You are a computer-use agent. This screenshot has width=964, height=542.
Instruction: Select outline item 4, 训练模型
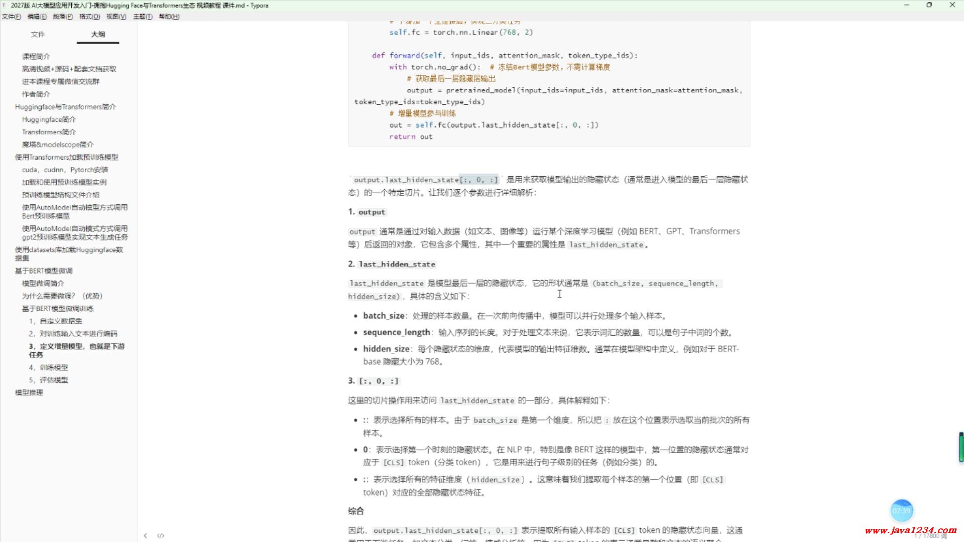click(x=49, y=367)
